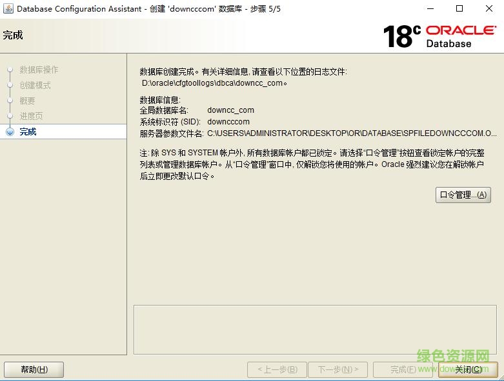Click the Java icon in the title bar
The image size is (504, 381).
pos(8,9)
